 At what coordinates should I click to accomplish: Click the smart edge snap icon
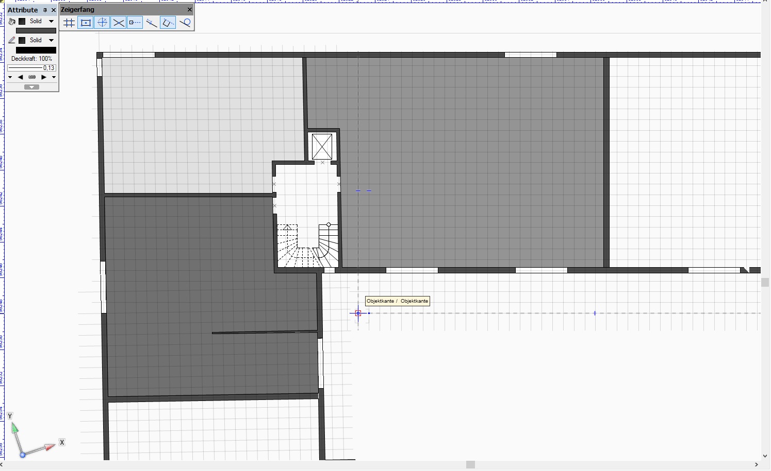point(168,23)
